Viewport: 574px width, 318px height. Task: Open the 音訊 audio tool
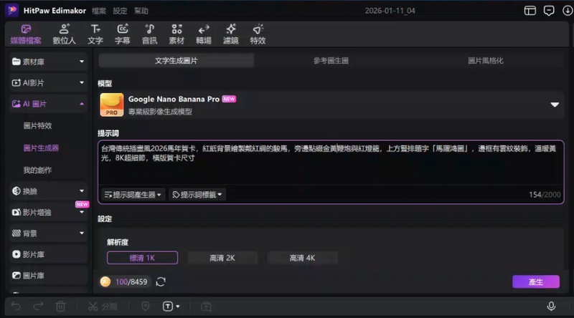149,34
